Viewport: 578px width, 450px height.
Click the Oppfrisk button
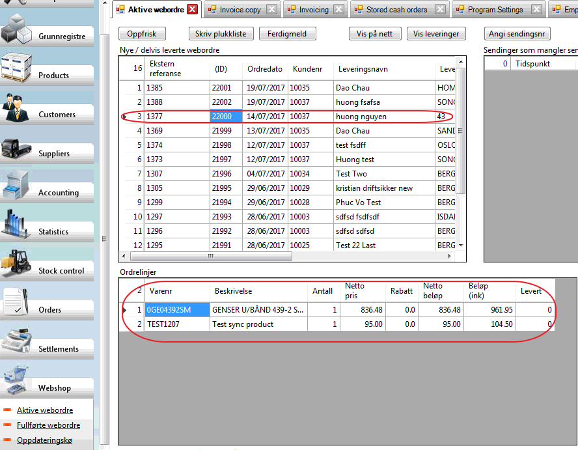[x=142, y=34]
